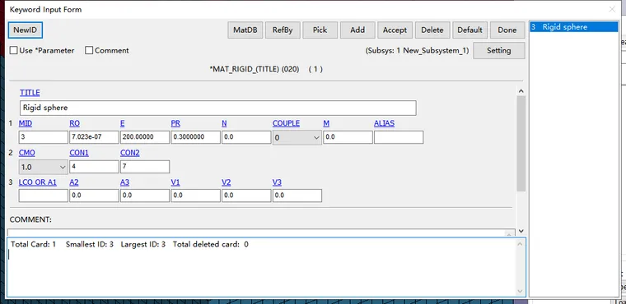626x304 pixels.
Task: Click the E label link
Action: [123, 123]
